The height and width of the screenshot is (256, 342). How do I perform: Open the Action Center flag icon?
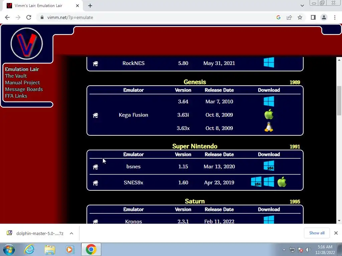point(300,250)
